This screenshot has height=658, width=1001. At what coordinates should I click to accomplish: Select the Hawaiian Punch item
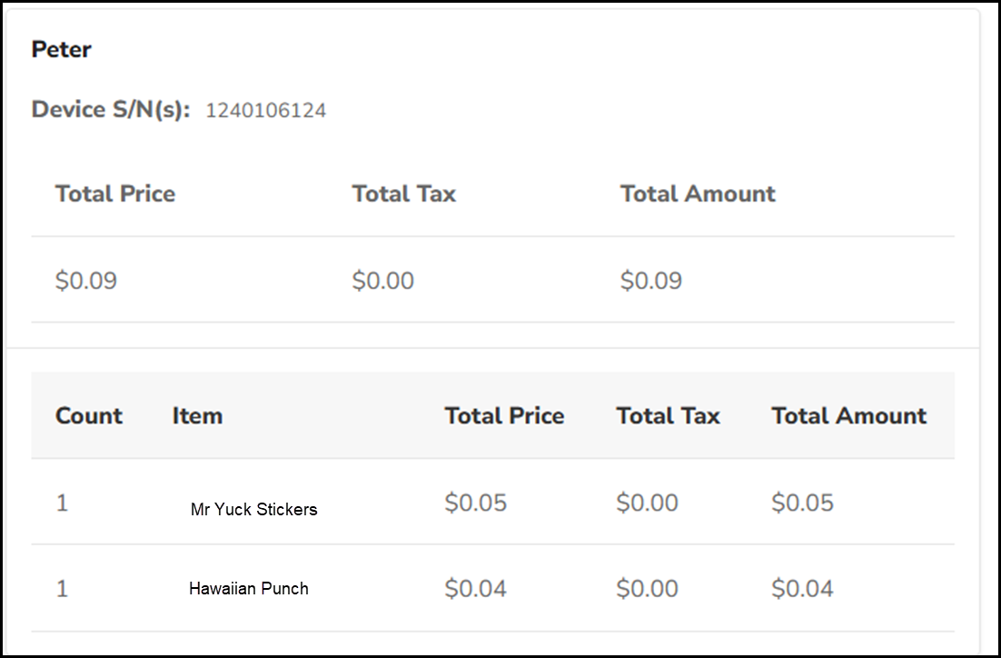click(248, 589)
